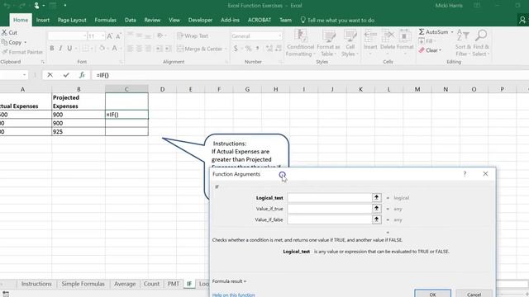
Task: Switch to the Count sheet tab
Action: point(151,284)
